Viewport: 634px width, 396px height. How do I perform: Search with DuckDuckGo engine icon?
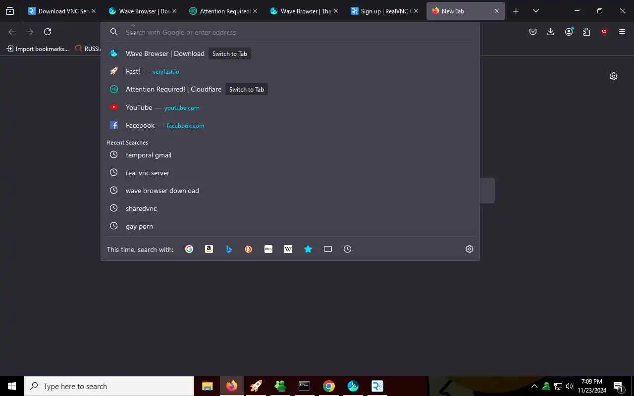coord(249,249)
